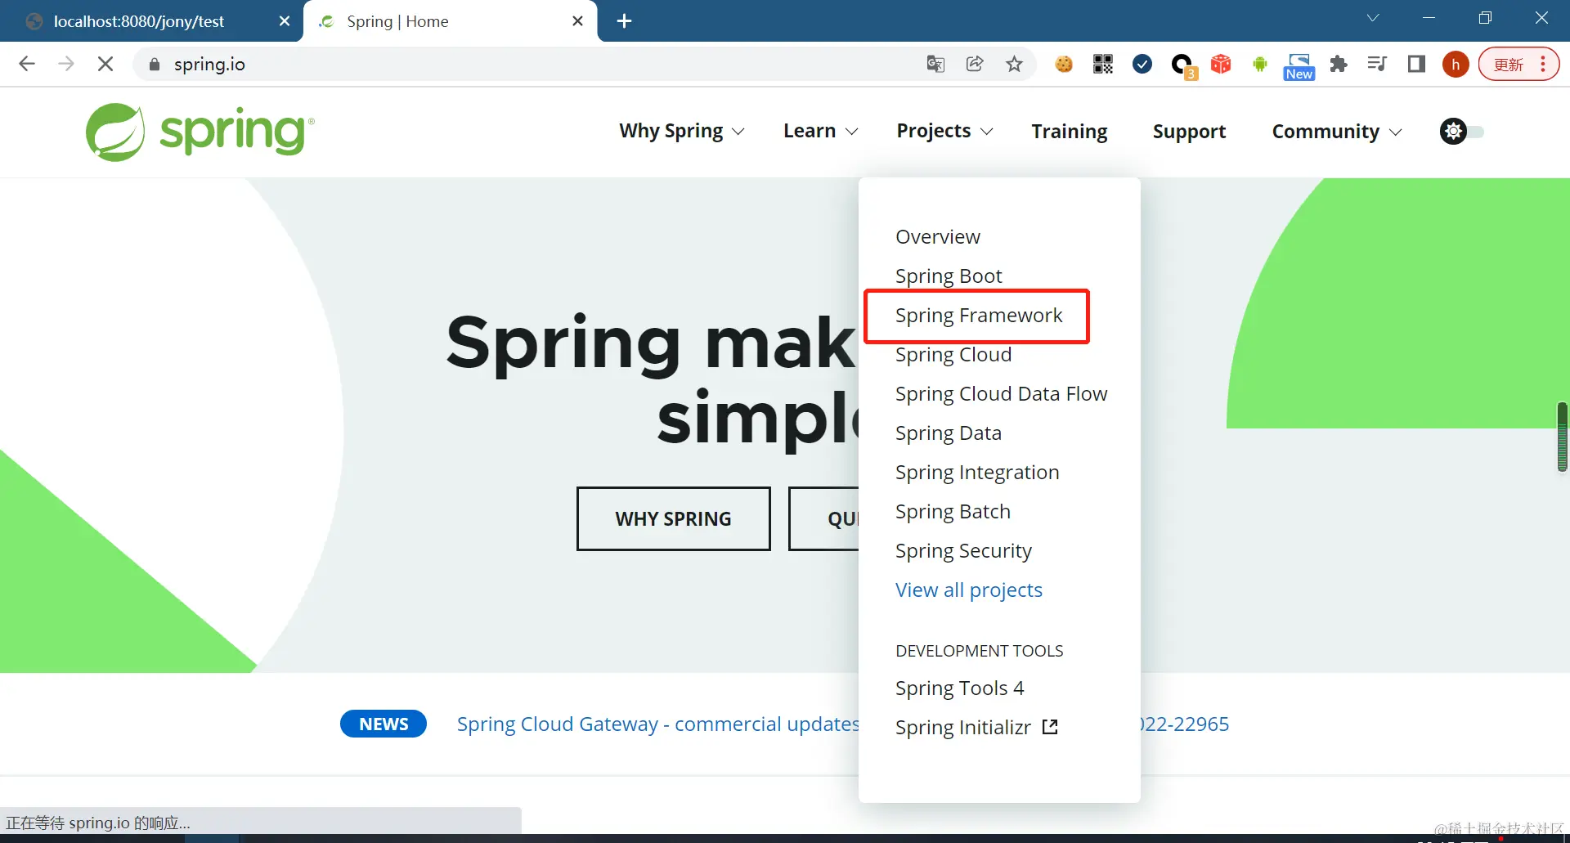This screenshot has width=1570, height=843.
Task: Click the 更新 browser update button
Action: [1518, 64]
